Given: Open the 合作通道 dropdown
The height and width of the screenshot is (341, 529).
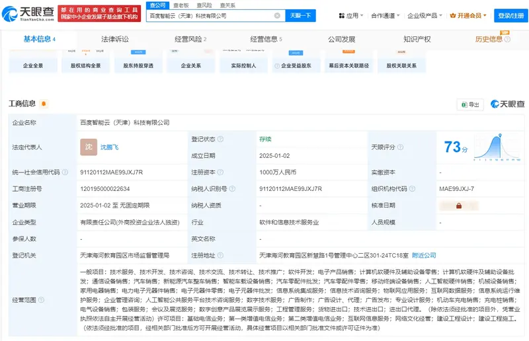Looking at the screenshot, I should [386, 15].
